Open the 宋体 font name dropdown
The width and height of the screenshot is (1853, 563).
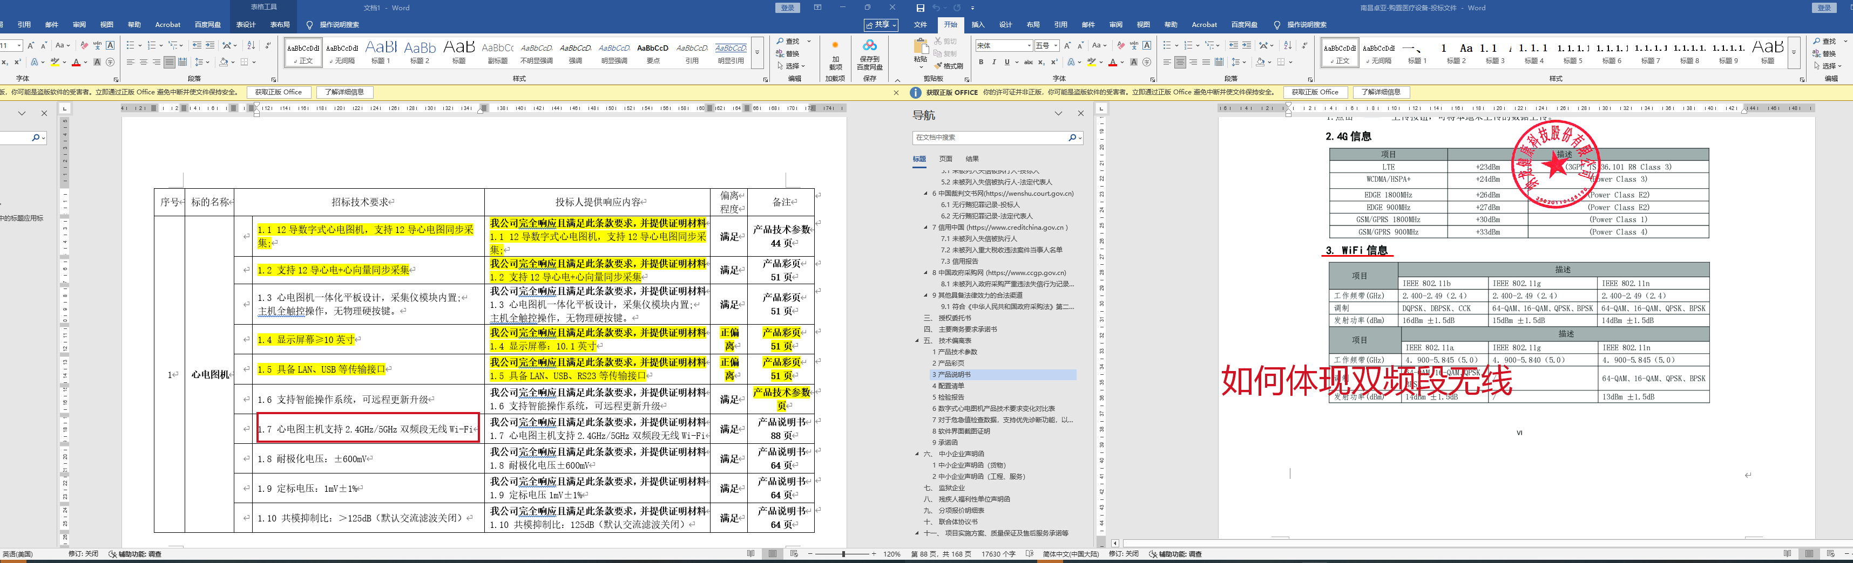[x=1030, y=46]
